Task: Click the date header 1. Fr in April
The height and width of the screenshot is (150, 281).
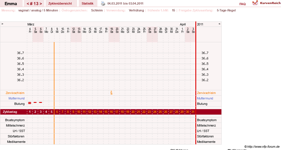Action: point(182,30)
